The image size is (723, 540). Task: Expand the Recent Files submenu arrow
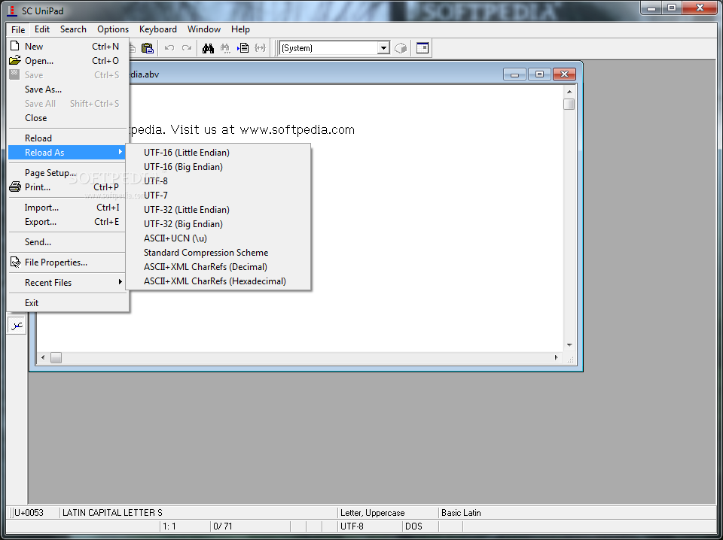point(120,282)
